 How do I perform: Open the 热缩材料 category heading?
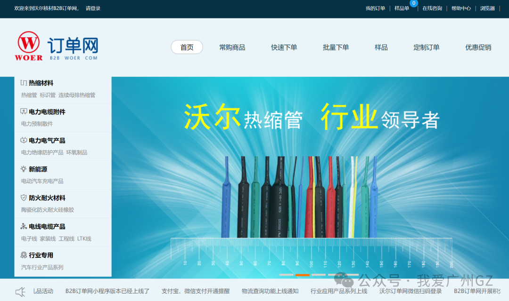click(x=41, y=83)
